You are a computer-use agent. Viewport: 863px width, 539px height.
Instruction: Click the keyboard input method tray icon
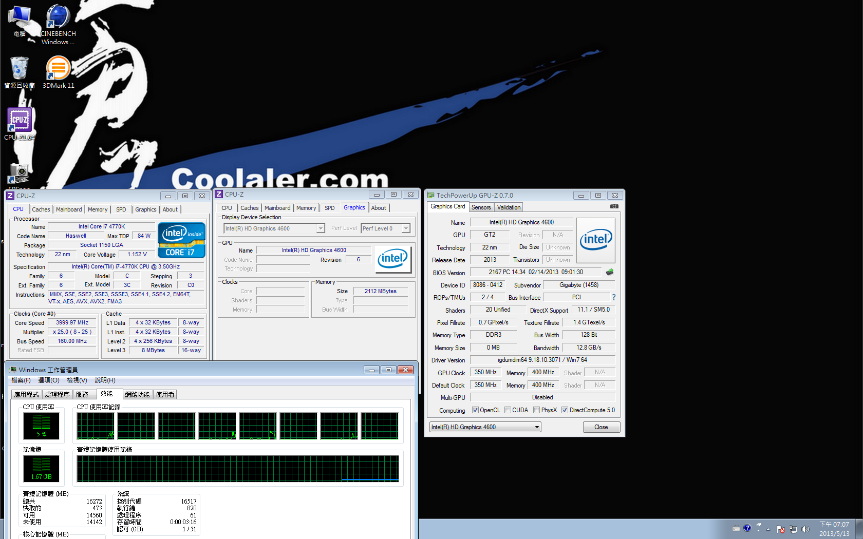click(x=736, y=528)
